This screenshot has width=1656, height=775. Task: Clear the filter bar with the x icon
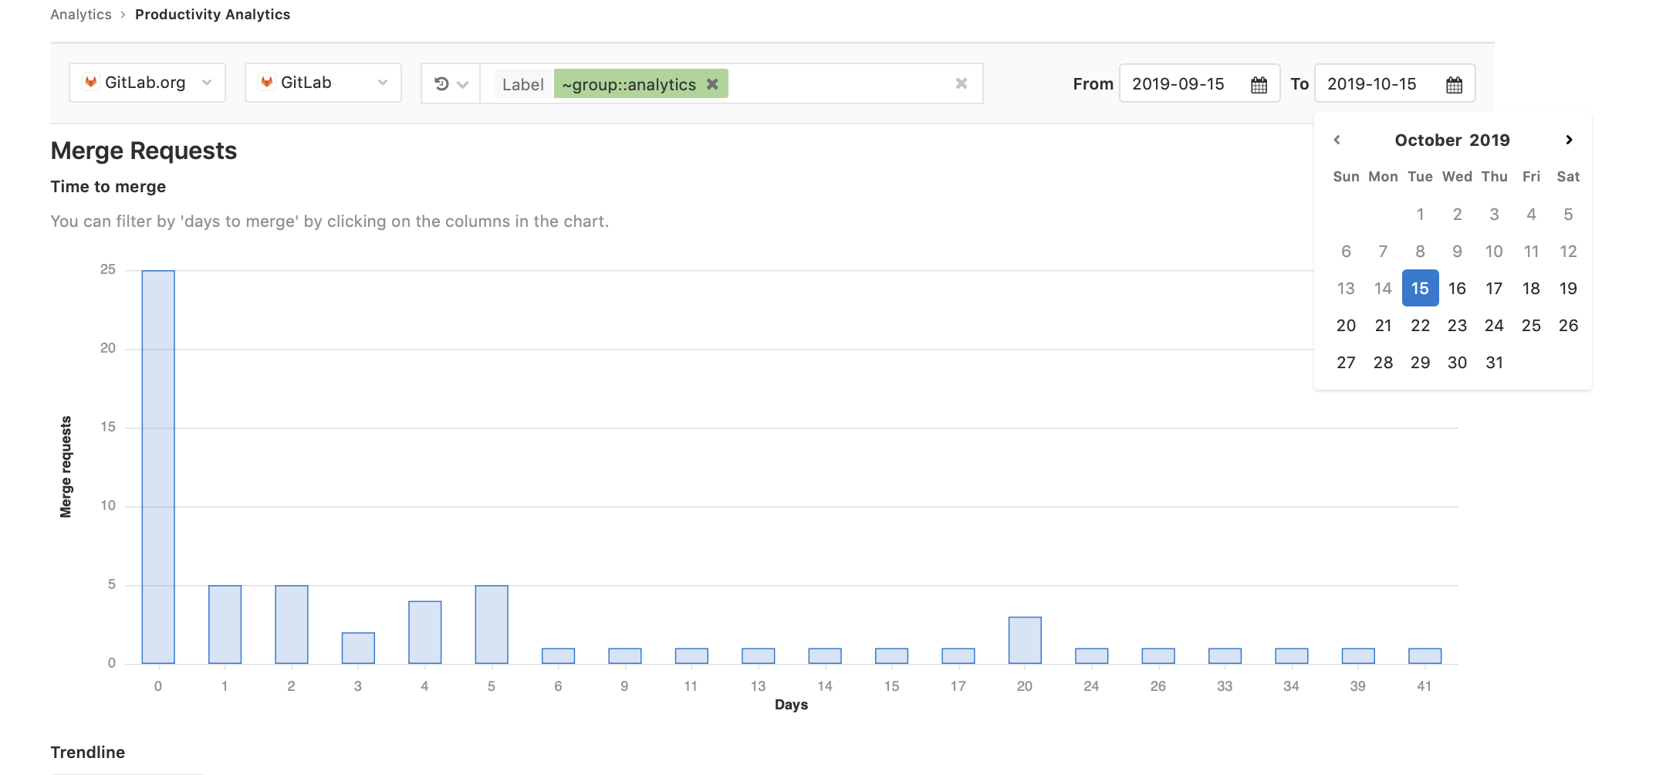click(x=961, y=83)
